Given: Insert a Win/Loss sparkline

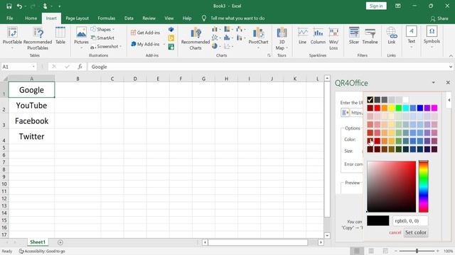Looking at the screenshot, I should (x=333, y=38).
